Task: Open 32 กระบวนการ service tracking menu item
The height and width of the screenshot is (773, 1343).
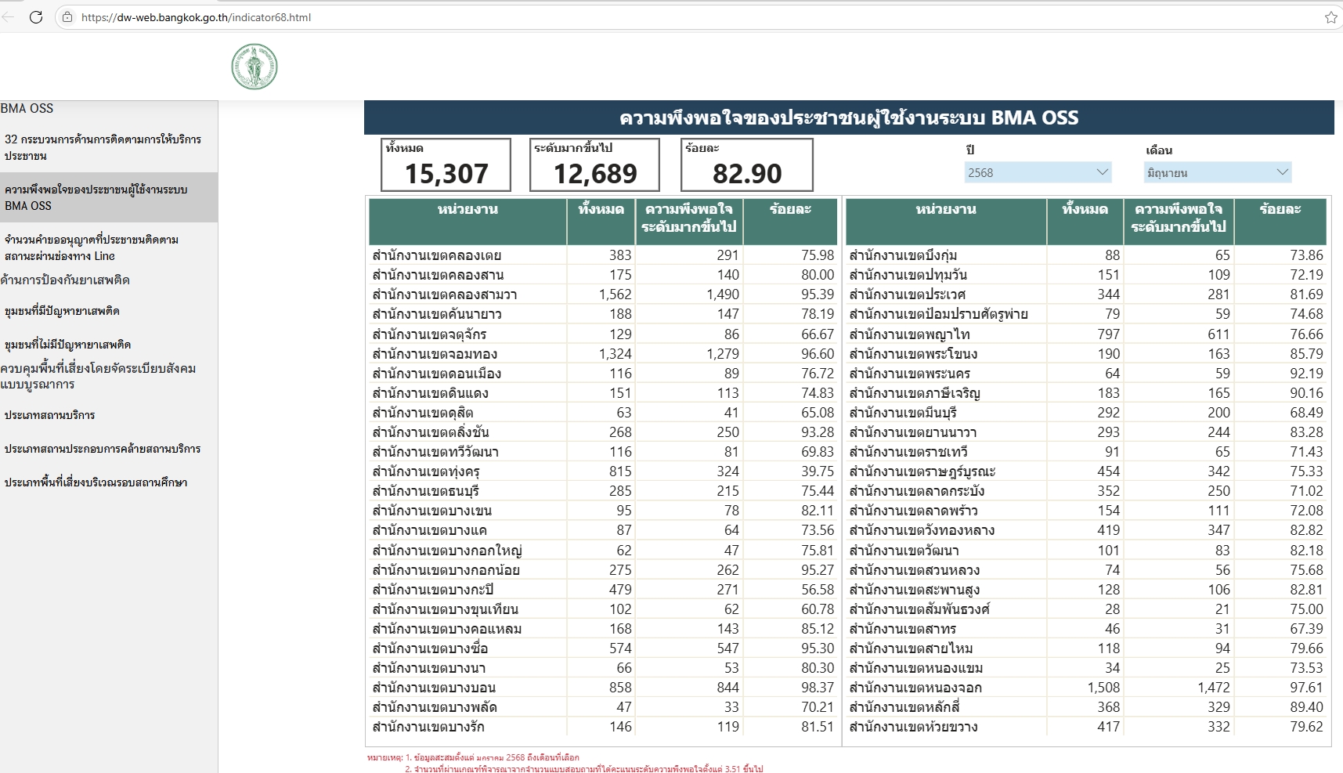Action: pos(109,147)
